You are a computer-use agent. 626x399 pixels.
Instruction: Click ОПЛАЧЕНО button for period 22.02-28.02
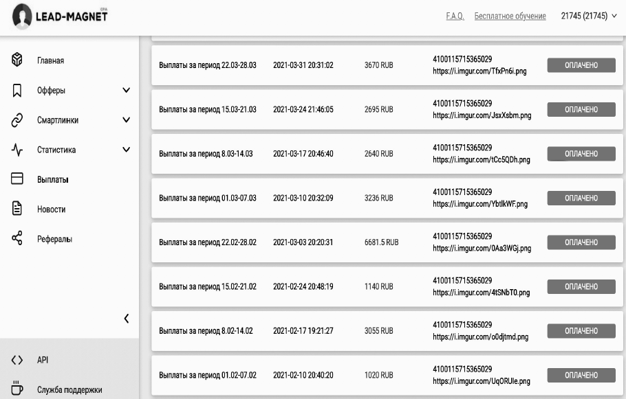(x=581, y=242)
